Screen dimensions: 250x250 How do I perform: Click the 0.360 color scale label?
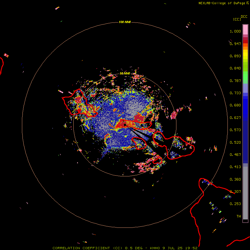235,179
